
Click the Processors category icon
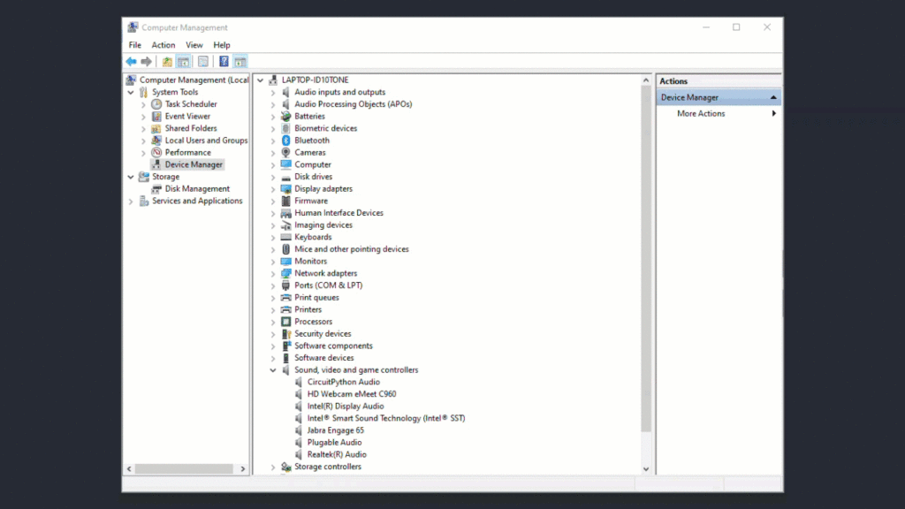285,322
